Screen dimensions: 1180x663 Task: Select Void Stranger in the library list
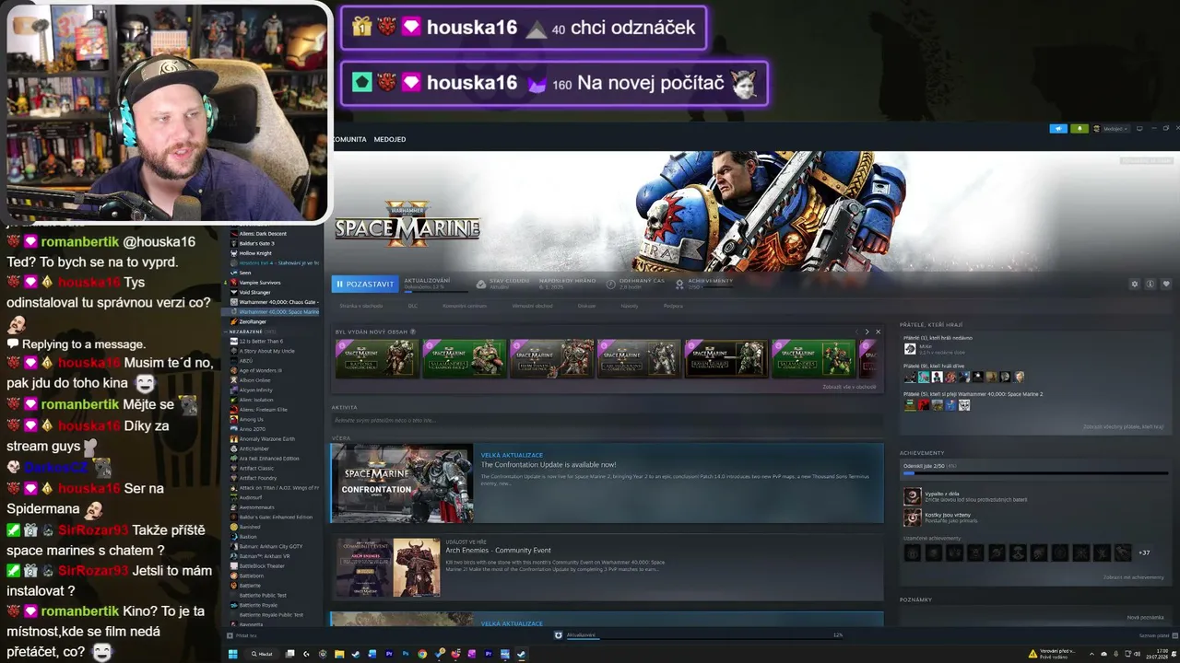click(x=255, y=292)
